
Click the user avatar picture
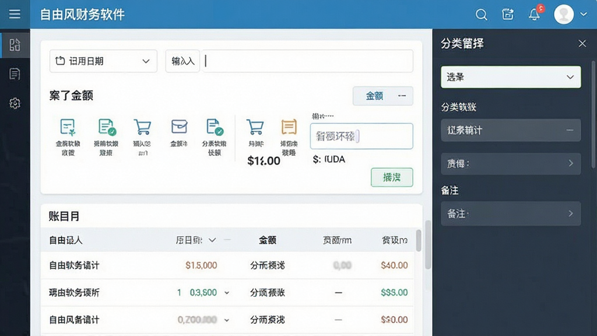(x=564, y=15)
